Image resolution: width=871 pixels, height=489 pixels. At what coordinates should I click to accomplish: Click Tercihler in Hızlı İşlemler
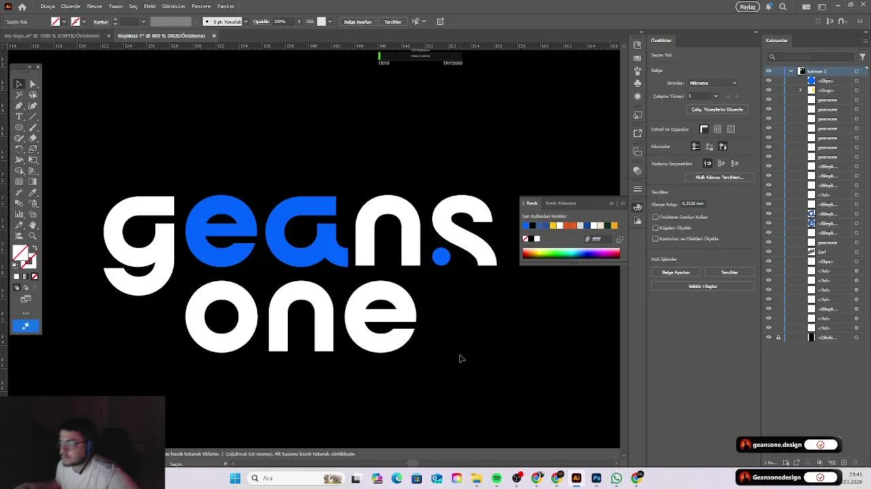click(x=729, y=272)
